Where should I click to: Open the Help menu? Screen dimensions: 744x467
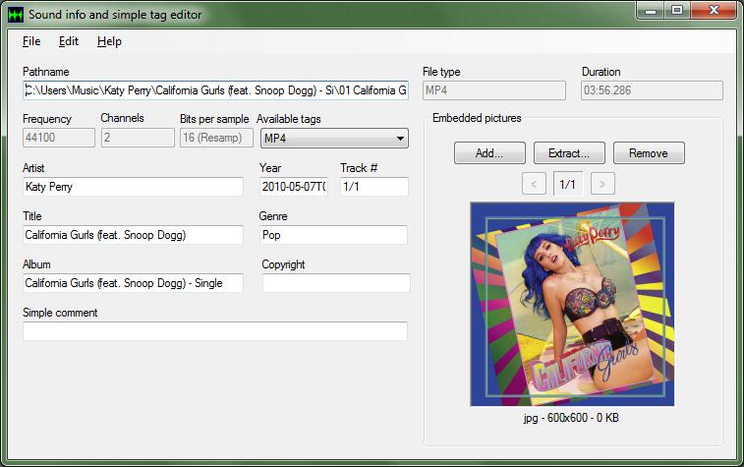pyautogui.click(x=109, y=41)
